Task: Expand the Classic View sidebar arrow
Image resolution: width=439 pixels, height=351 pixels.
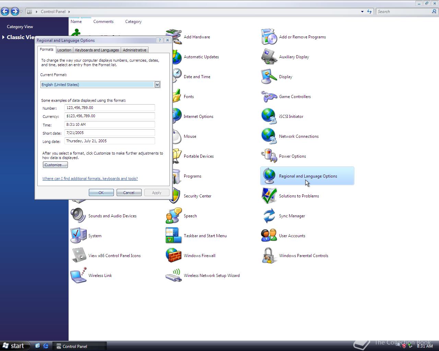Action: (3, 37)
